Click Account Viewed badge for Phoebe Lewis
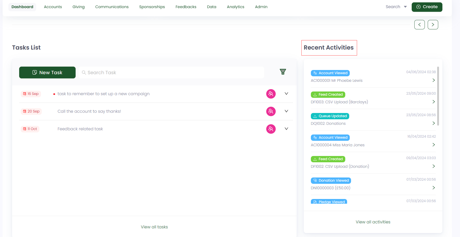The width and height of the screenshot is (460, 237). coord(330,73)
